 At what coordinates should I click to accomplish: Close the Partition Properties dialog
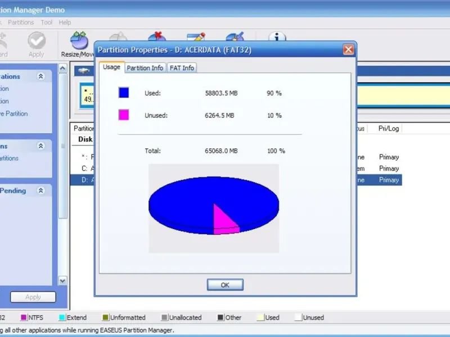348,49
